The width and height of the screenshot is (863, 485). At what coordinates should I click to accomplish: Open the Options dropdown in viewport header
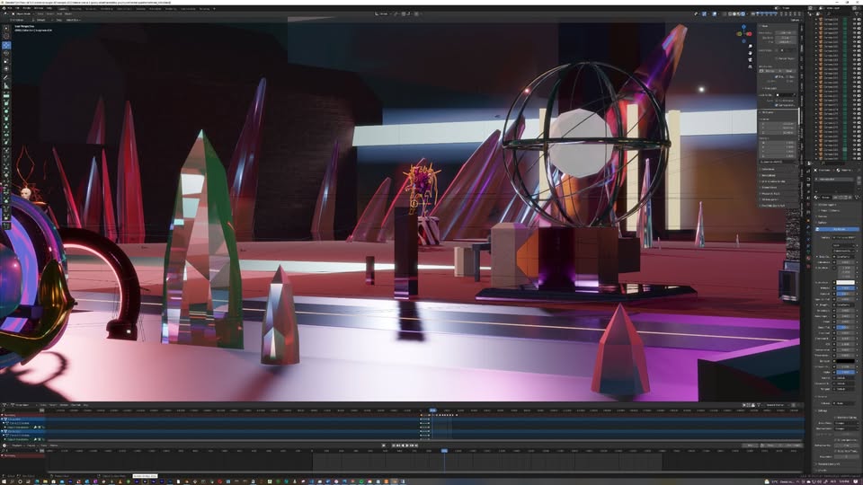pos(796,20)
